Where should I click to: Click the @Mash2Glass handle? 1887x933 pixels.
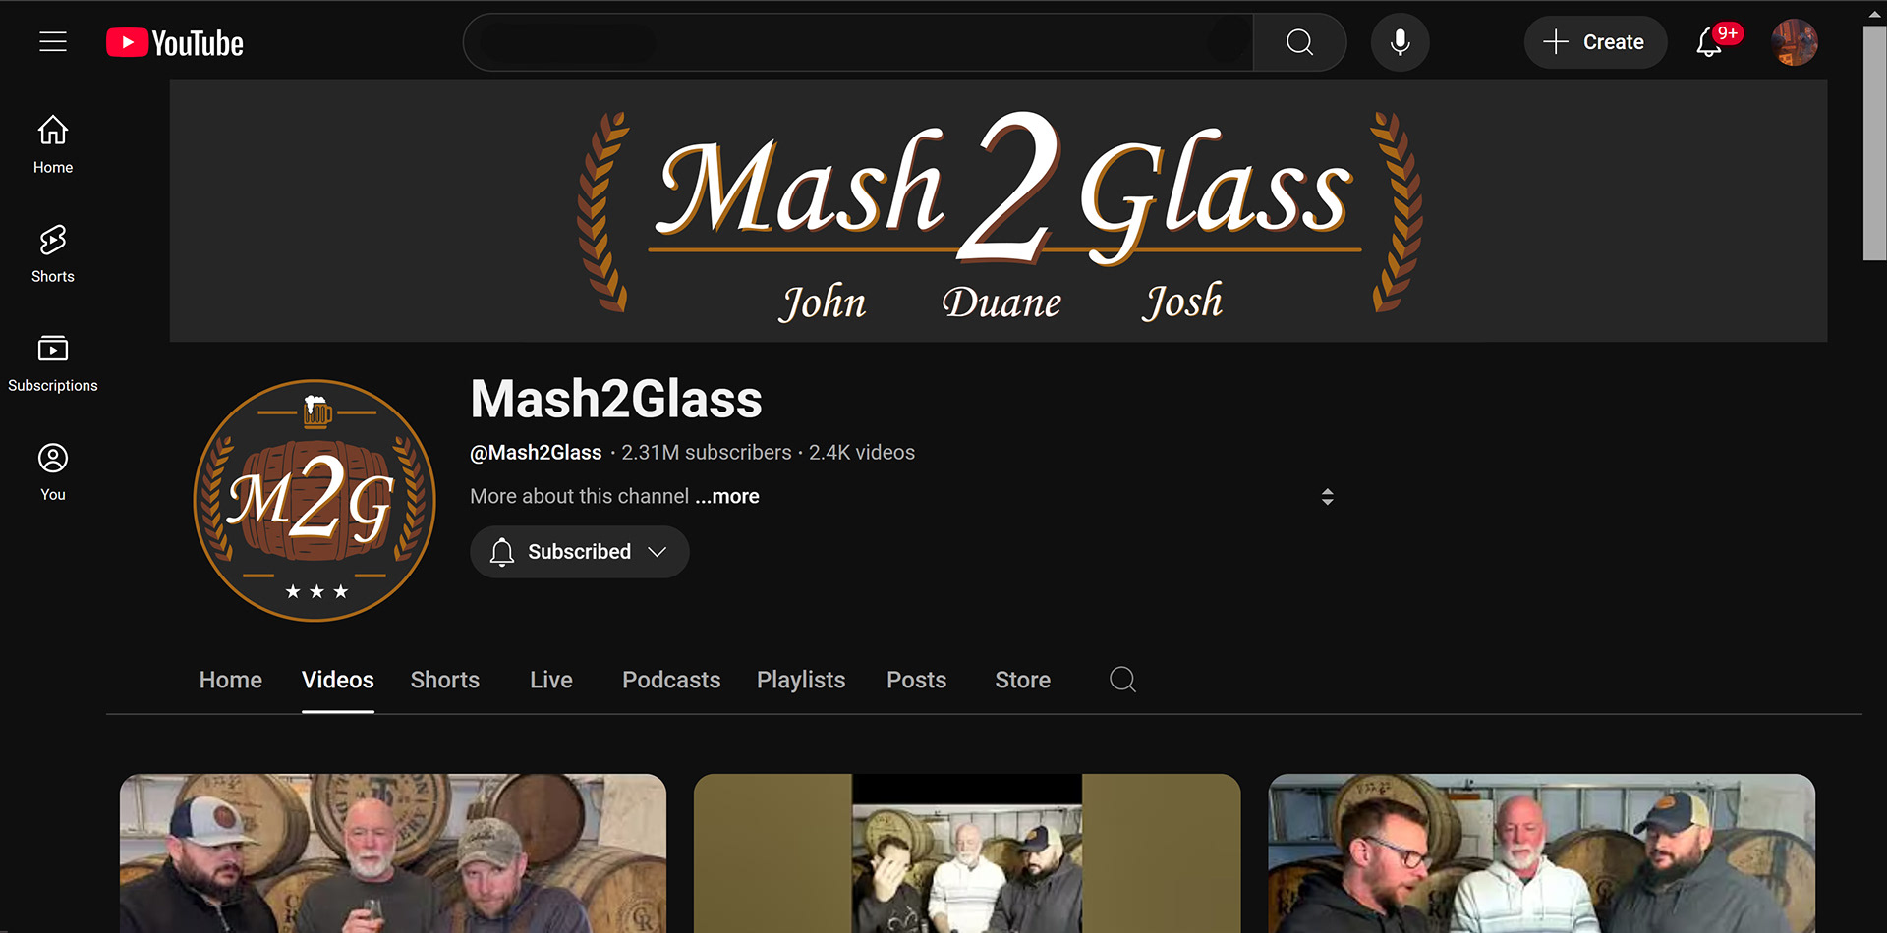536,452
